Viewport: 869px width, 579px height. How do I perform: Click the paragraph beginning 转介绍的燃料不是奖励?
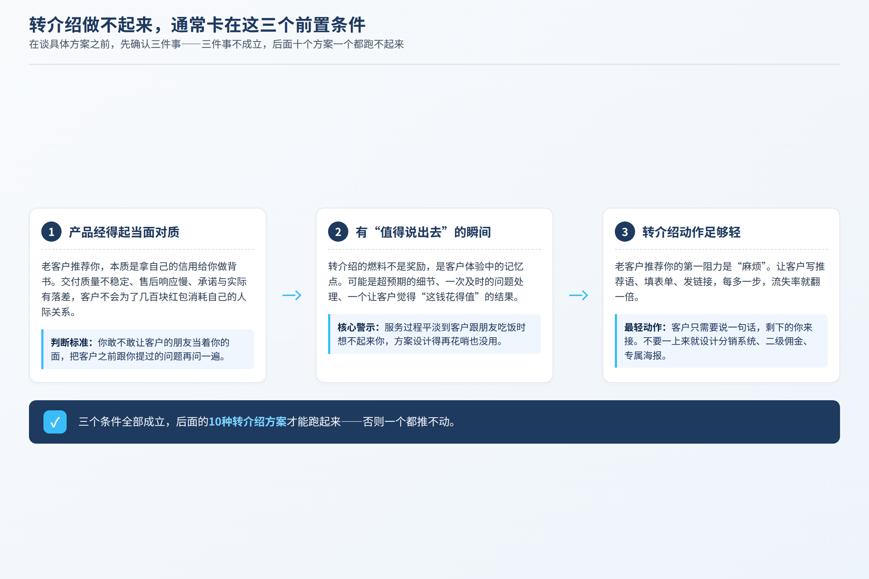426,282
